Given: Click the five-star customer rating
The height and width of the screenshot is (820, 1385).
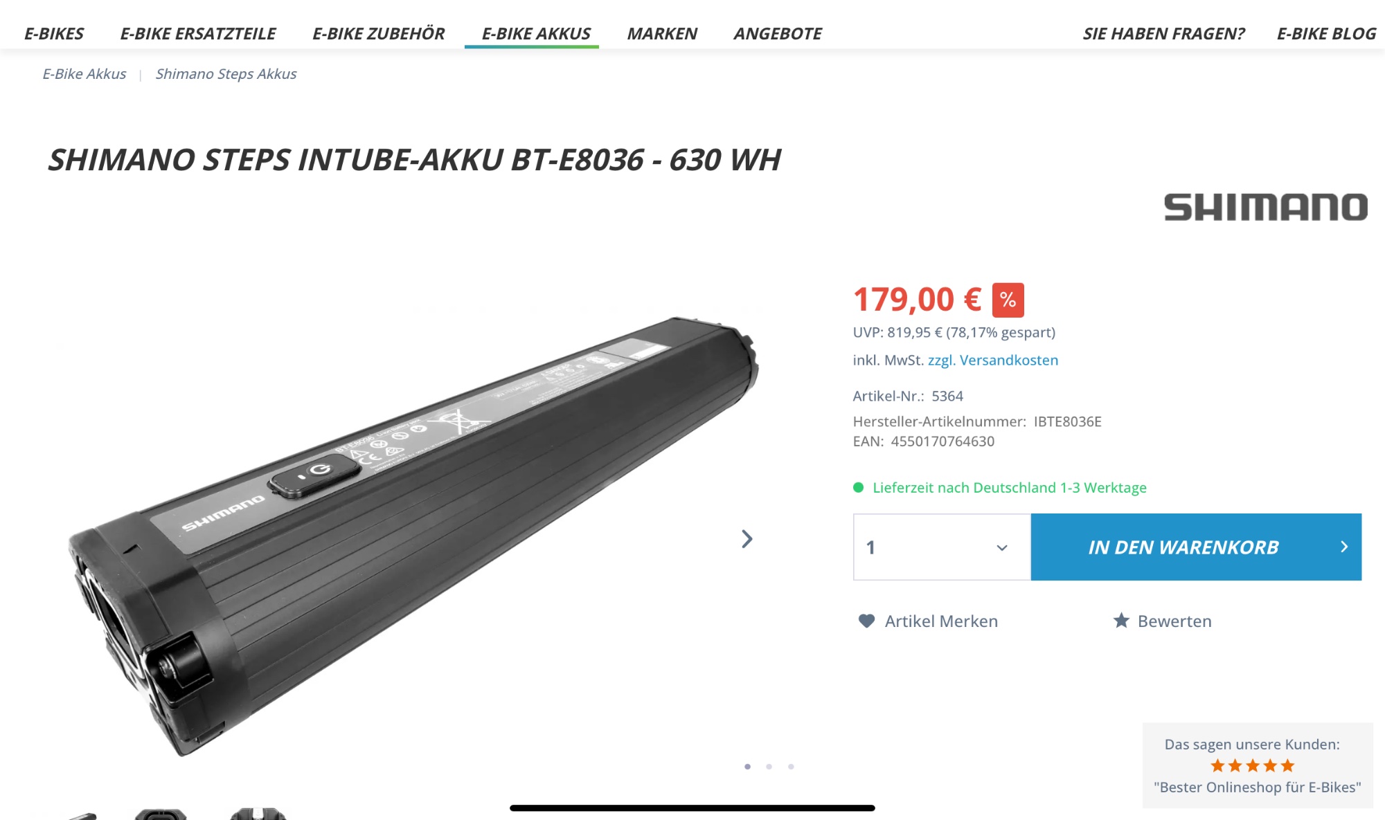Looking at the screenshot, I should click(x=1252, y=765).
